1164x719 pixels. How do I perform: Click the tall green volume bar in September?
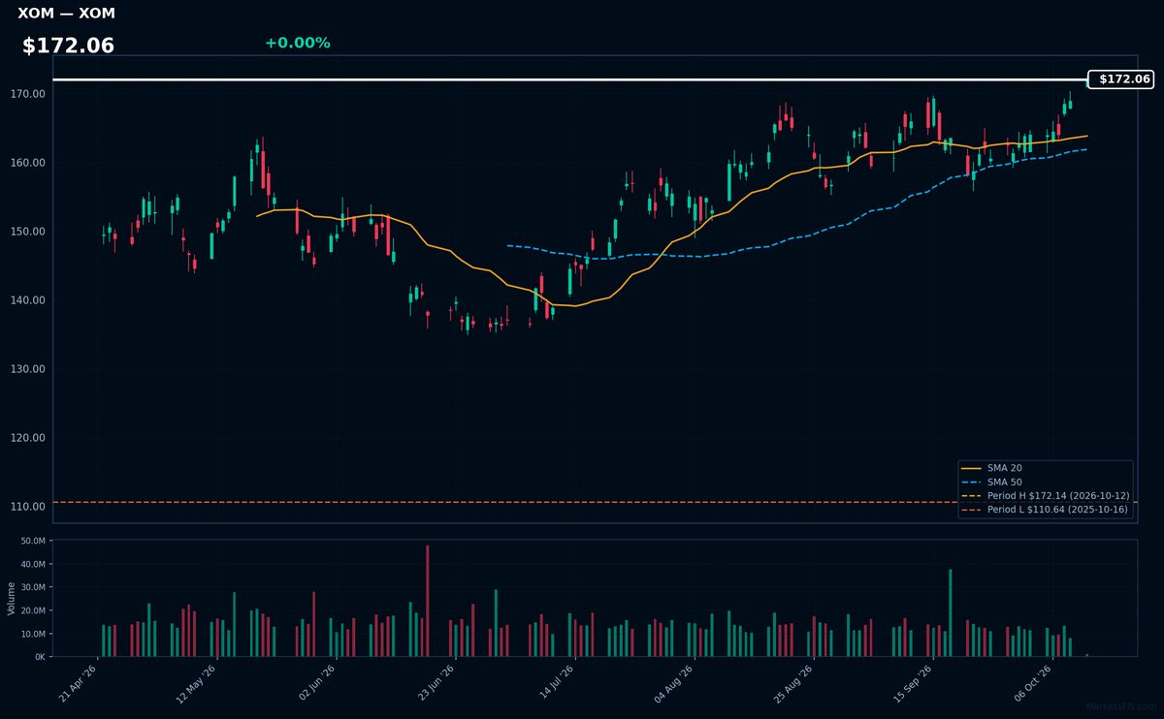(951, 612)
